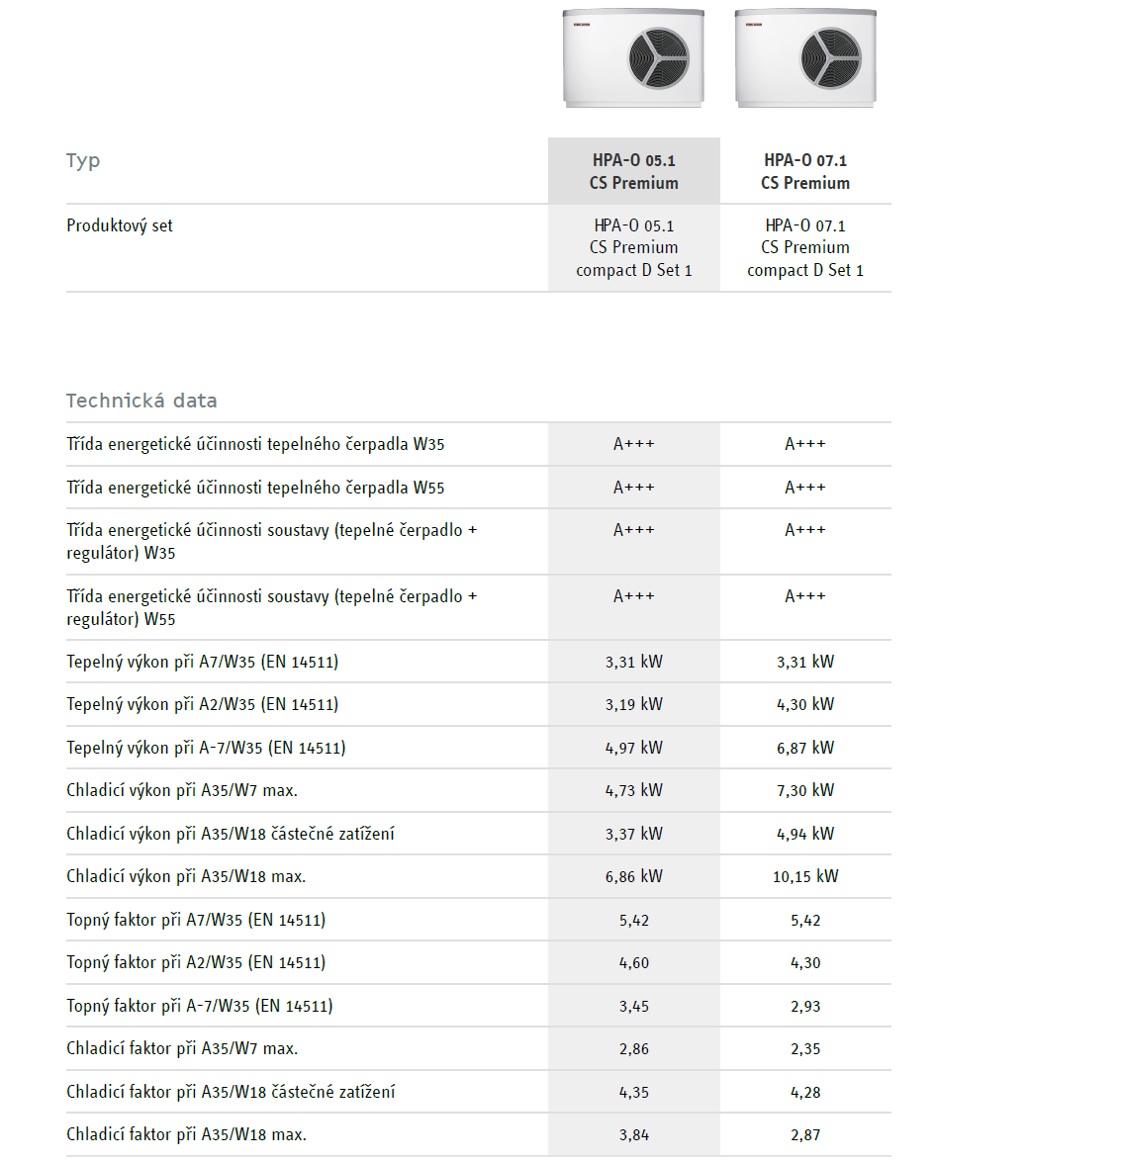This screenshot has width=1123, height=1163.
Task: Select the 3,84 cooling factor value
Action: coord(634,1135)
